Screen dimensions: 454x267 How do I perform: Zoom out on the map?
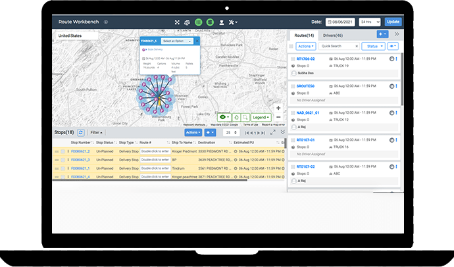[278, 116]
